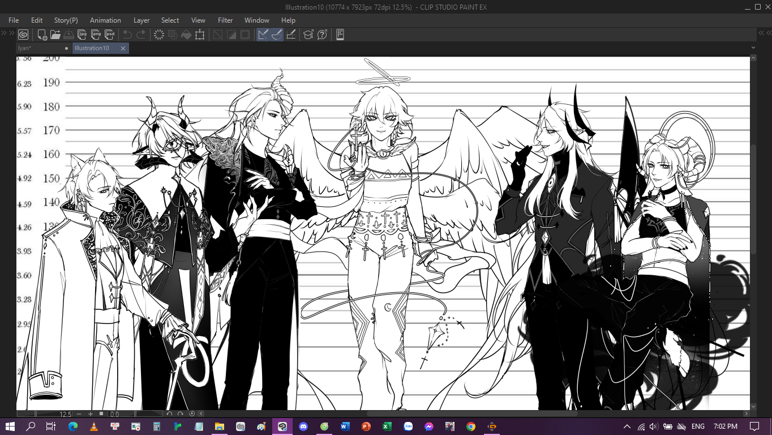The width and height of the screenshot is (772, 435).
Task: Open canvas tab list dropdown chevron
Action: click(753, 48)
